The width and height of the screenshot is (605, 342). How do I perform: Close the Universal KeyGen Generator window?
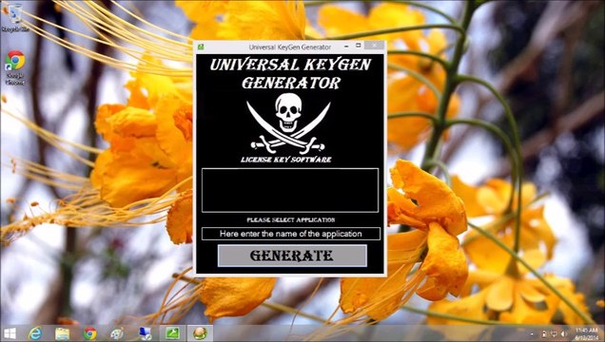[375, 46]
